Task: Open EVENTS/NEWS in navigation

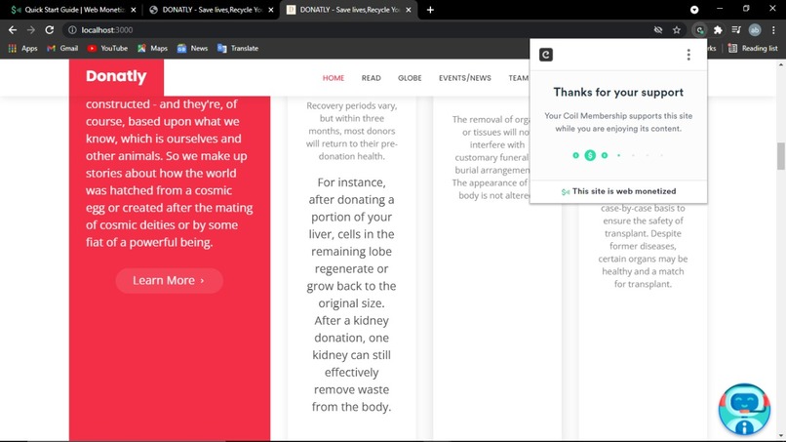Action: click(x=465, y=78)
